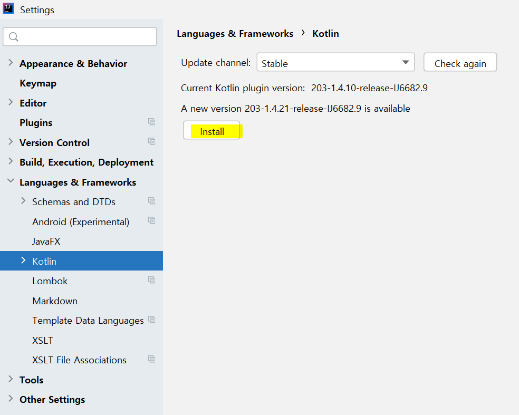Select XSLT File Associations item
The height and width of the screenshot is (415, 519).
[x=80, y=360]
